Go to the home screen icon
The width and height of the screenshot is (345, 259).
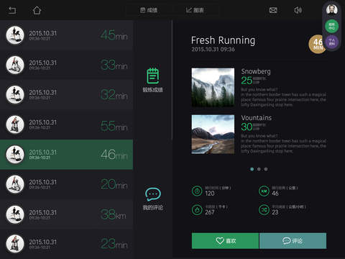(37, 10)
